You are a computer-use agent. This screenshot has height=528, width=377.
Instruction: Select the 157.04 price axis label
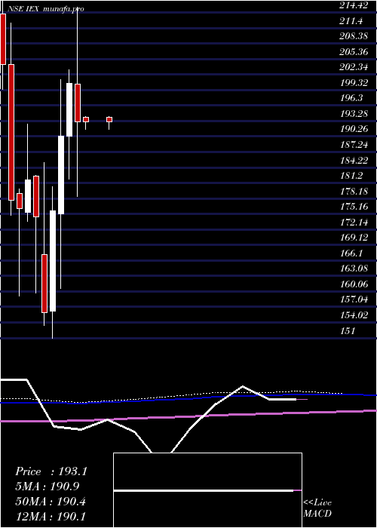pyautogui.click(x=354, y=299)
